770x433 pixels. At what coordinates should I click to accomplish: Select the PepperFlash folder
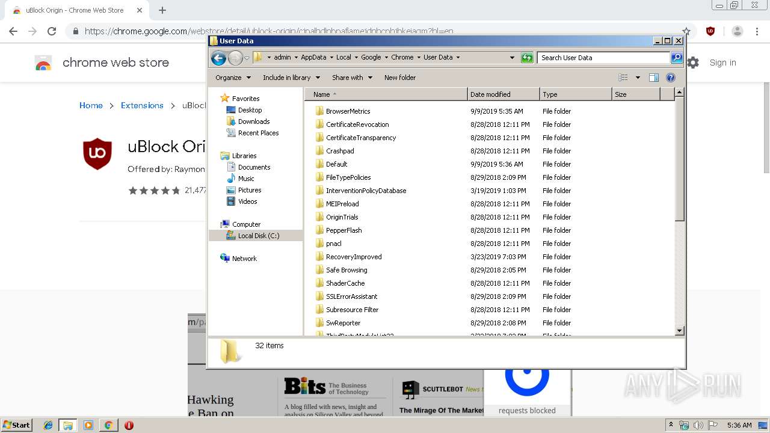point(343,230)
